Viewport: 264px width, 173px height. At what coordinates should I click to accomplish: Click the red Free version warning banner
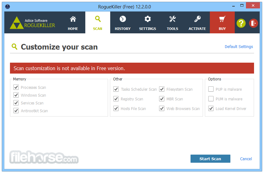[x=132, y=68]
